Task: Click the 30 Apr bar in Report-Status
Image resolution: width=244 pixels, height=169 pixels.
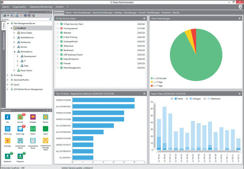Action: (x=164, y=128)
